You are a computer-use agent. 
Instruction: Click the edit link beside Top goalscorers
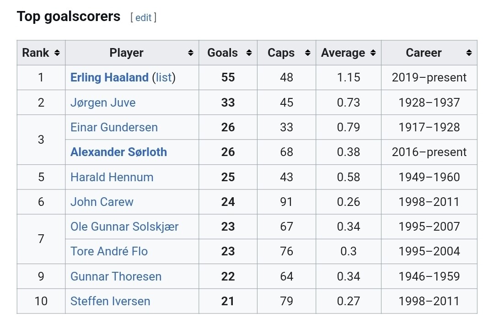143,17
